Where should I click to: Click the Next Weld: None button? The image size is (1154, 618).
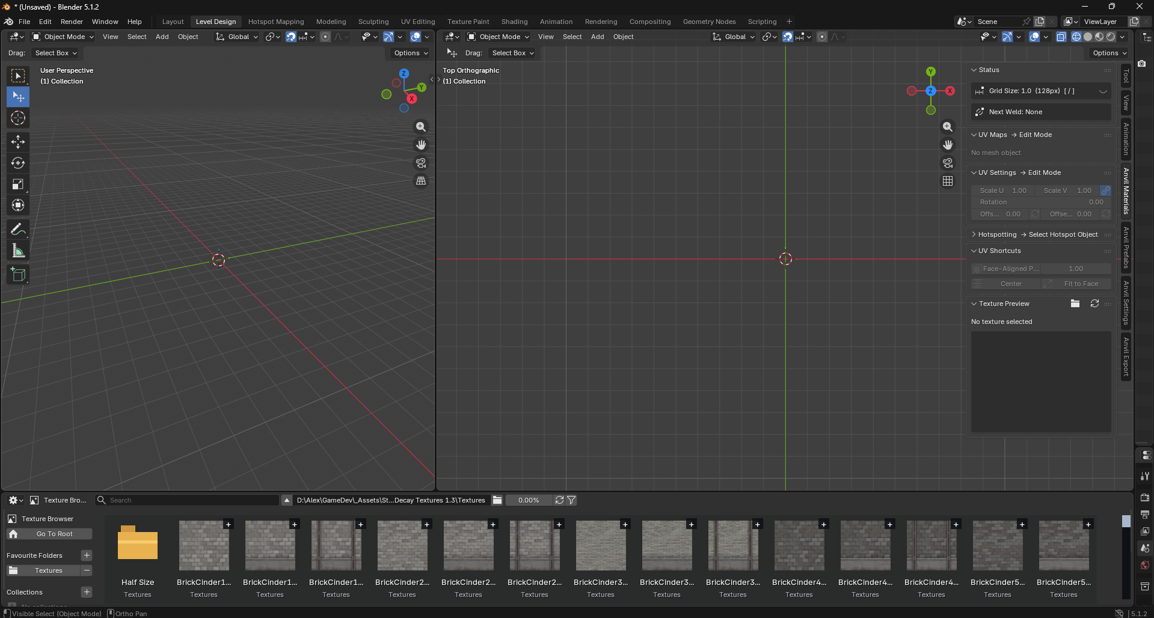tap(1041, 112)
